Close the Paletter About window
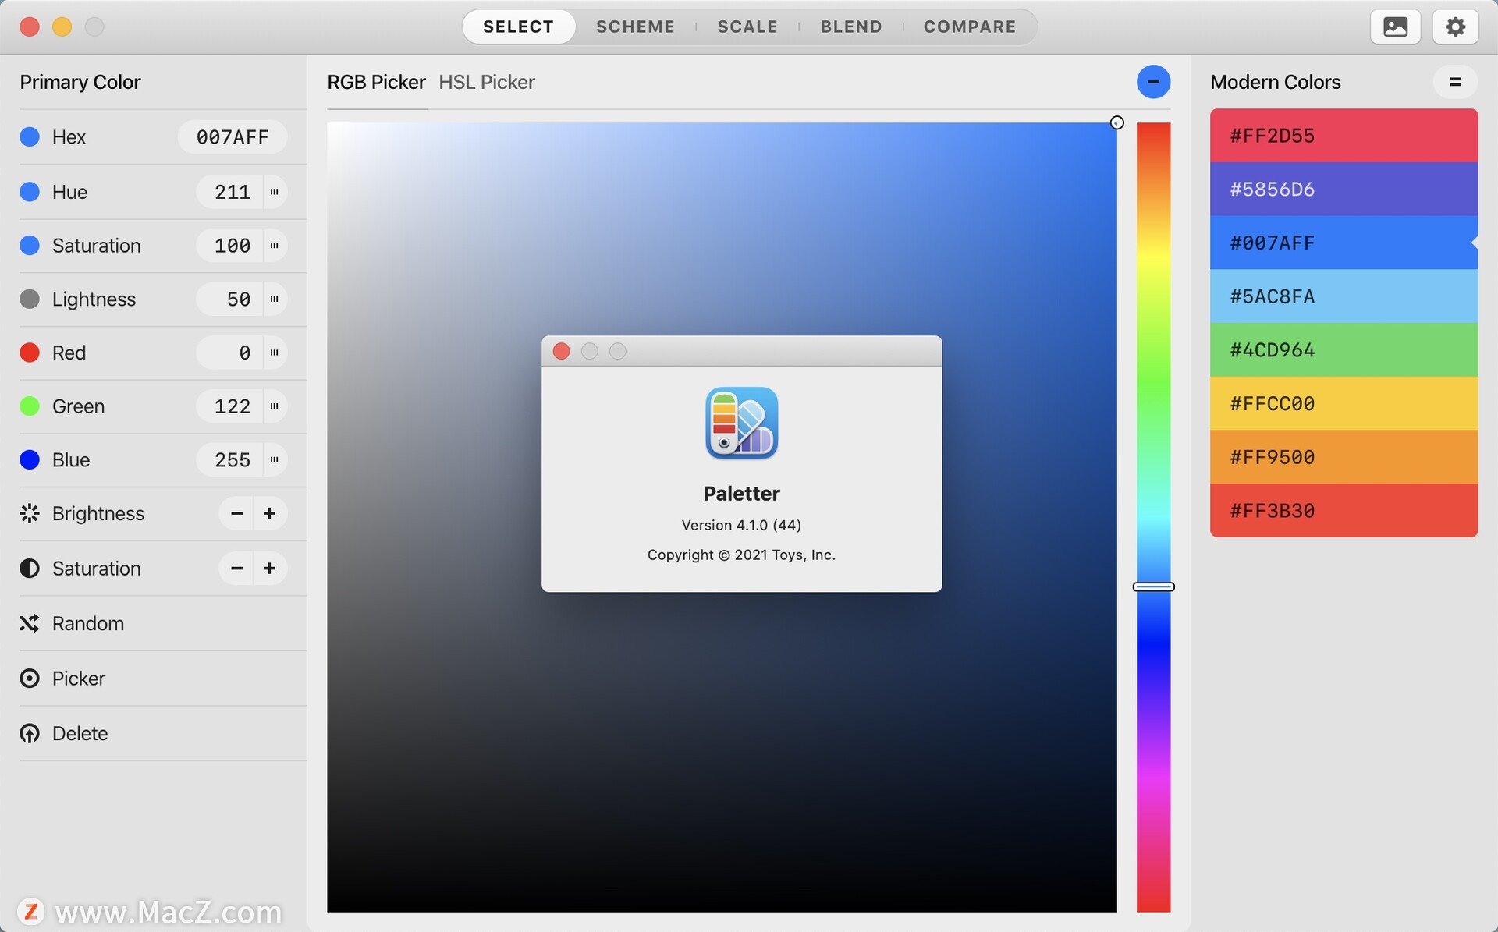This screenshot has height=932, width=1498. [561, 351]
